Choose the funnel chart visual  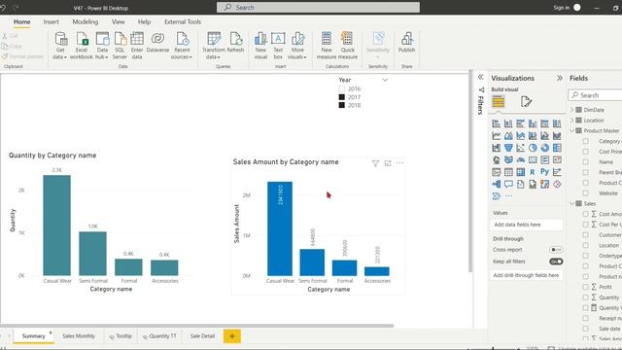tap(508, 148)
